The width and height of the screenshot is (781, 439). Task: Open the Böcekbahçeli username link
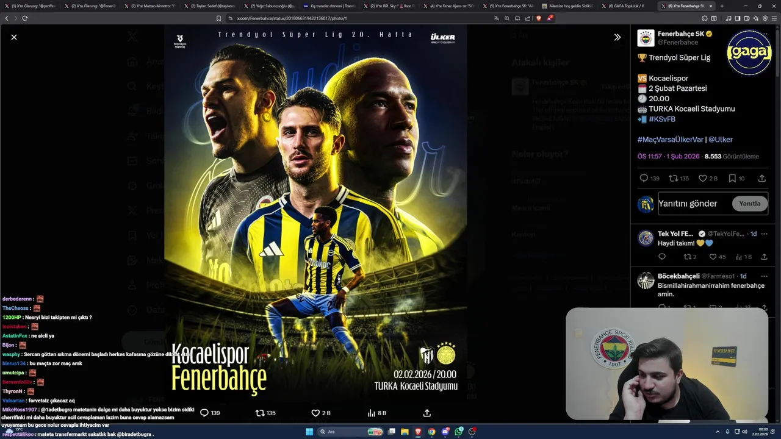(678, 276)
